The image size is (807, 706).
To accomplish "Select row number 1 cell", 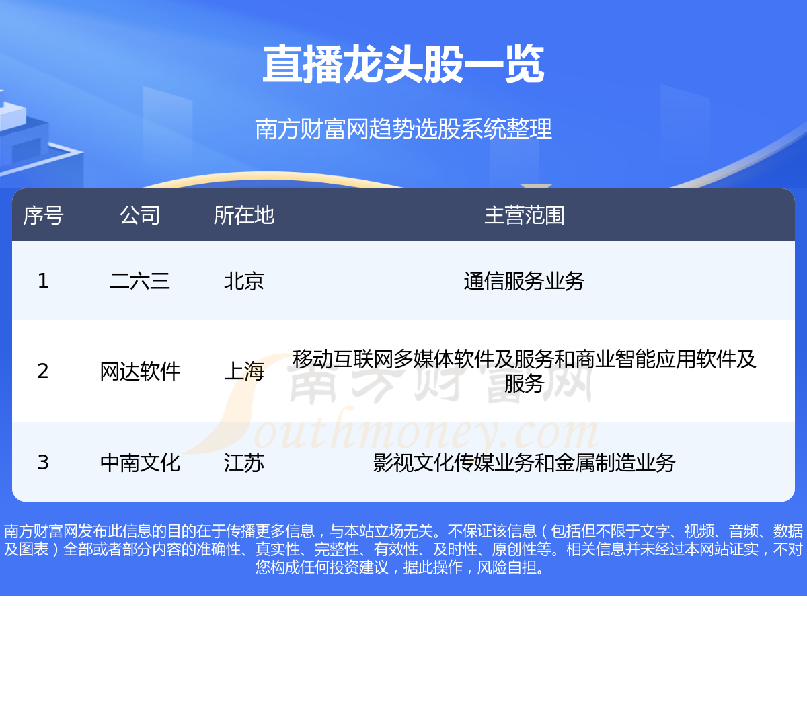I will click(x=43, y=281).
